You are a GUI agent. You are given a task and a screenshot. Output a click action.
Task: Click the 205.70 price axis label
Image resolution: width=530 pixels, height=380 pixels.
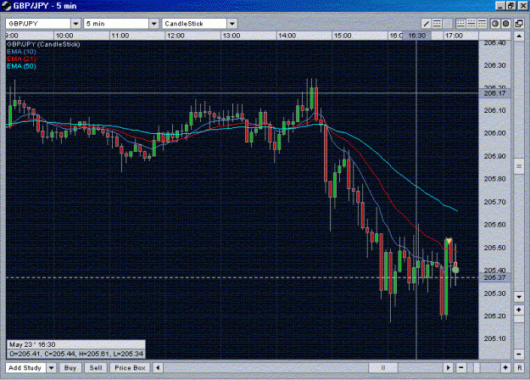(495, 202)
